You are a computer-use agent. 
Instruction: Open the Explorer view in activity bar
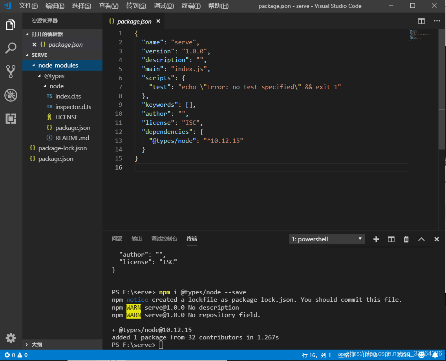pyautogui.click(x=11, y=25)
